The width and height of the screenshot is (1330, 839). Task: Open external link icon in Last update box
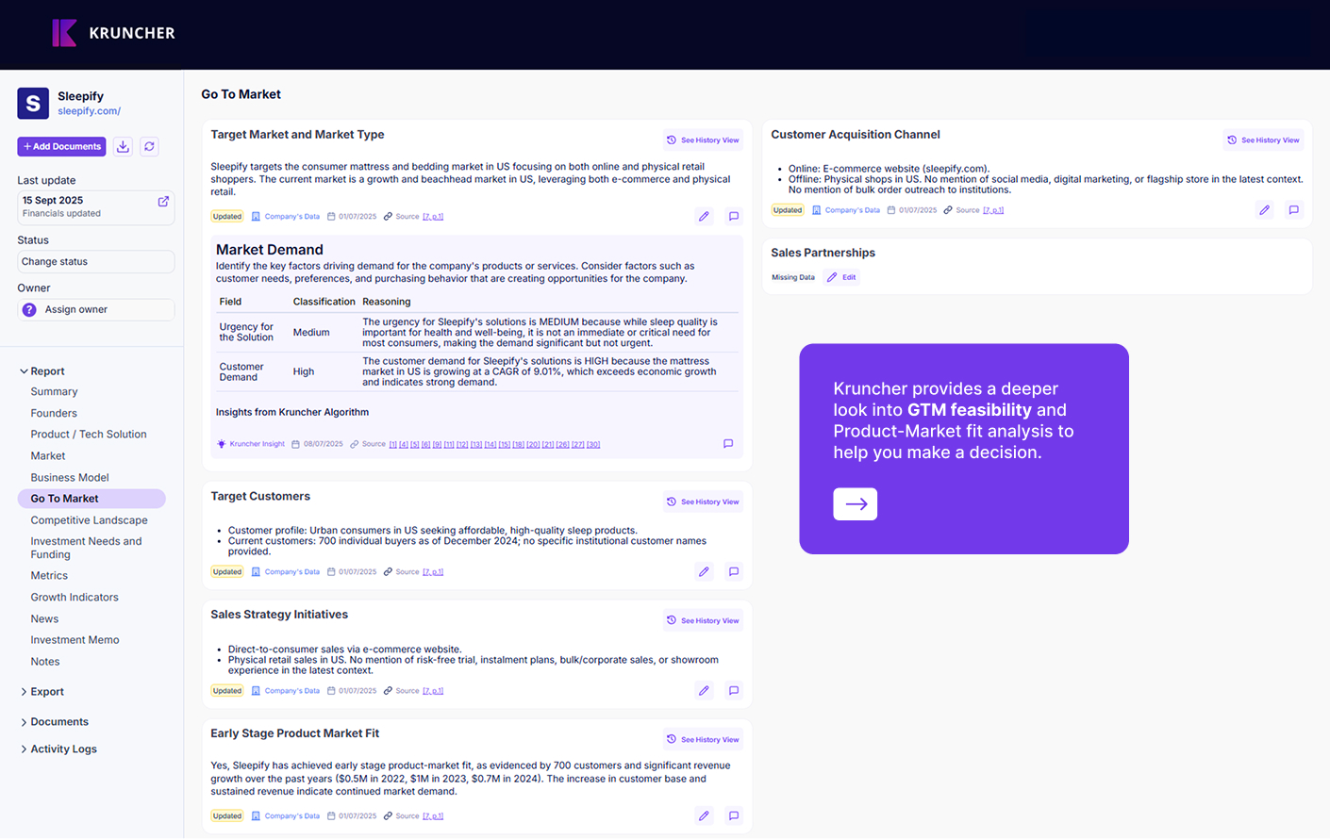click(x=163, y=202)
